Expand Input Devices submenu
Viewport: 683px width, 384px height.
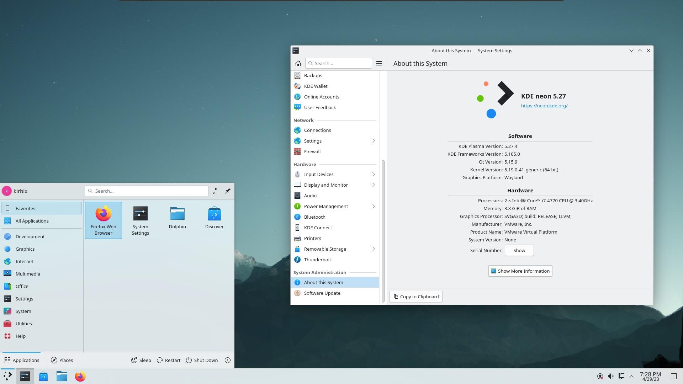point(374,174)
